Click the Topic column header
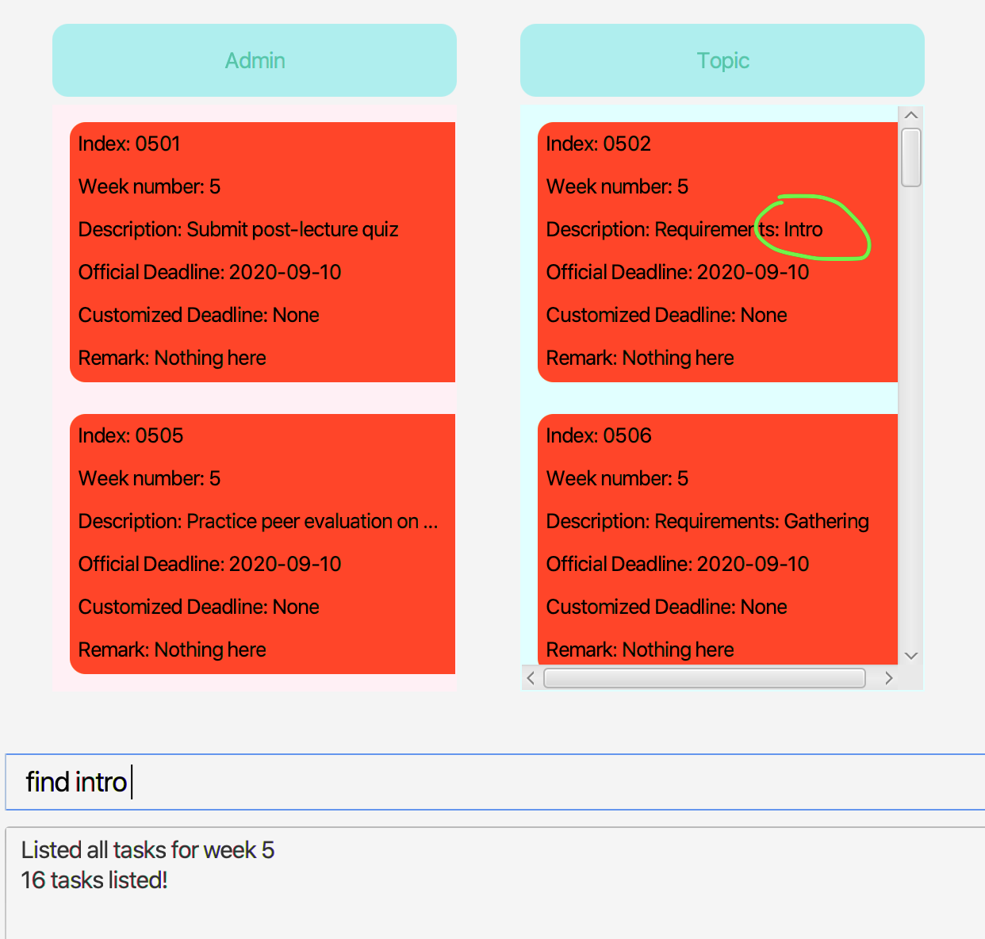The image size is (985, 939). pos(722,60)
